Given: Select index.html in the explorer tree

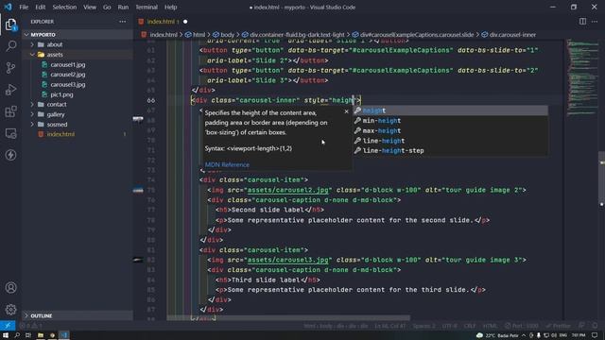Looking at the screenshot, I should click(60, 134).
